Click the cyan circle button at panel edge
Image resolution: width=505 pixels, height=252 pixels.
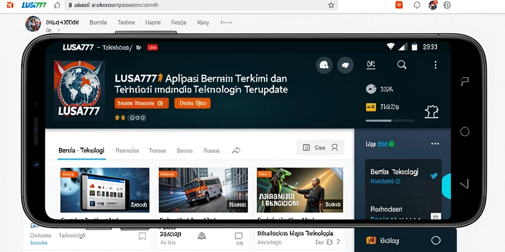pyautogui.click(x=446, y=187)
